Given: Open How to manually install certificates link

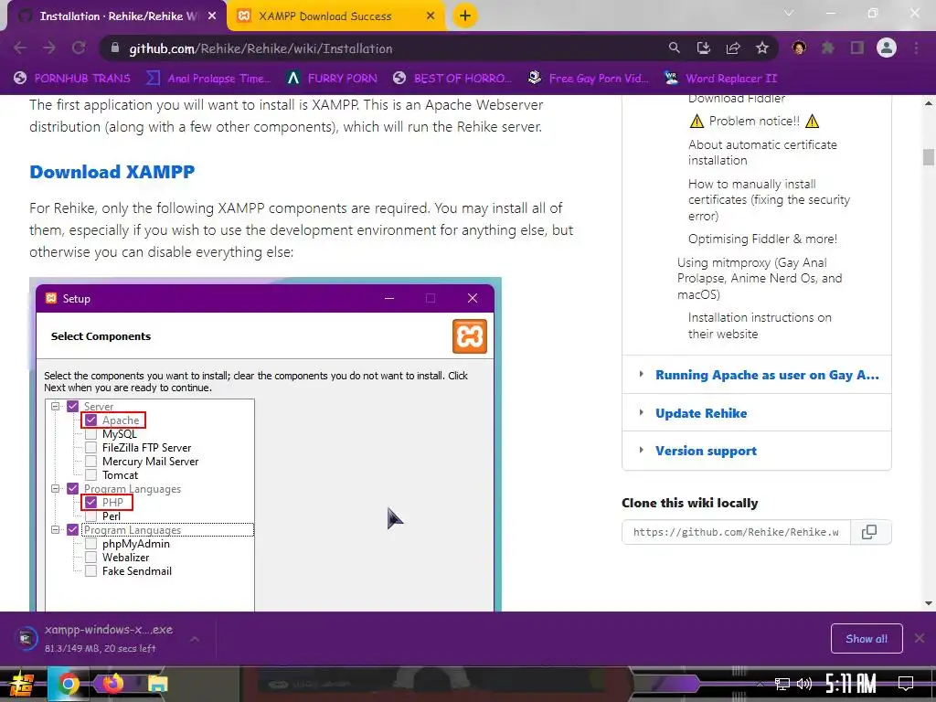Looking at the screenshot, I should pyautogui.click(x=769, y=200).
